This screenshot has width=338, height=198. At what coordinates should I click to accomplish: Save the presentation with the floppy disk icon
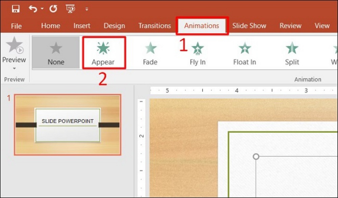(x=16, y=9)
